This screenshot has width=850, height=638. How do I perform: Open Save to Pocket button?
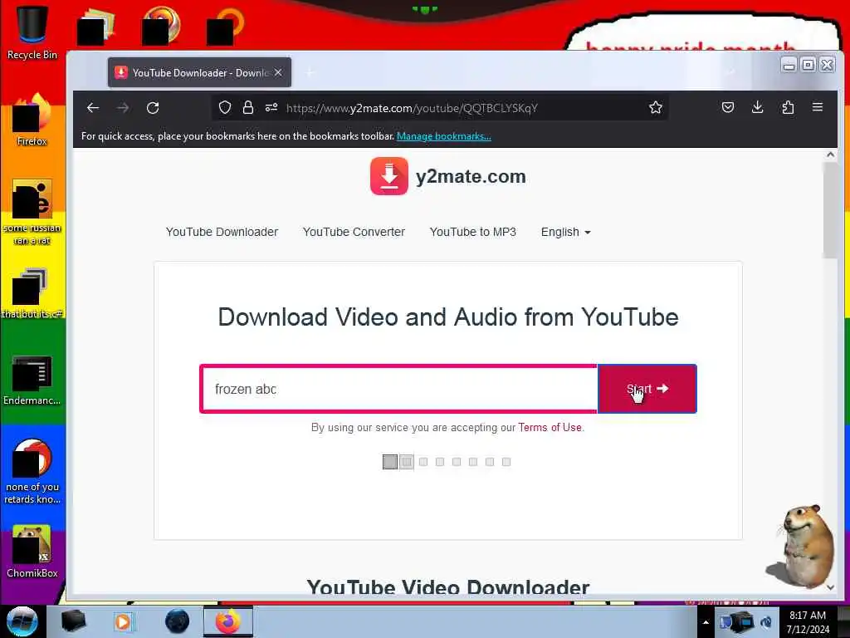pos(728,107)
